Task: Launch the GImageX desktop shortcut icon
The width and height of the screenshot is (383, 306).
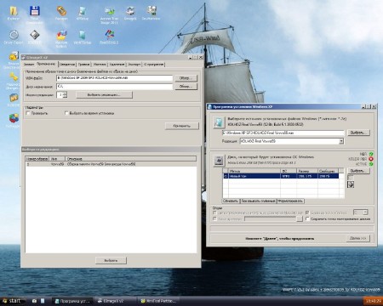Action: [x=130, y=11]
